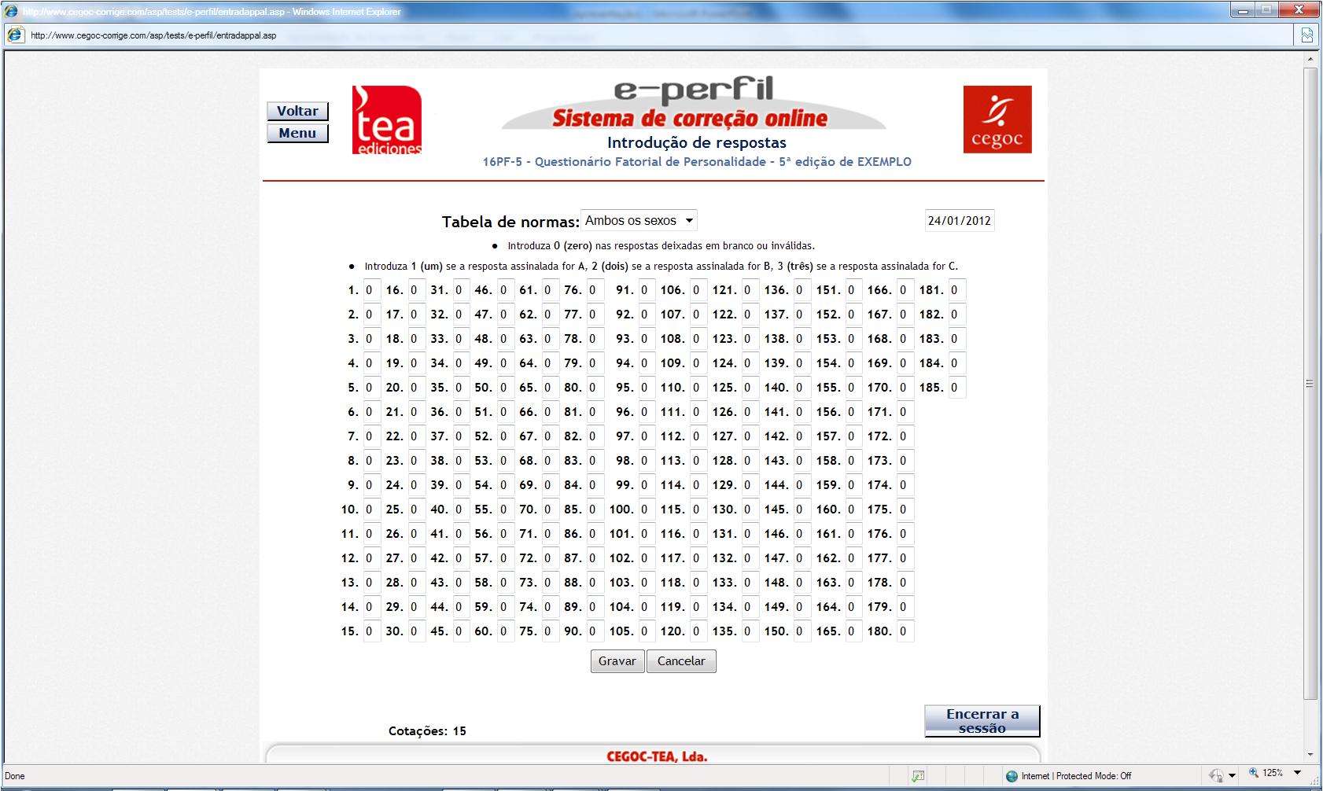Click the e-perfil banner logo
This screenshot has height=791, width=1323.
point(694,101)
